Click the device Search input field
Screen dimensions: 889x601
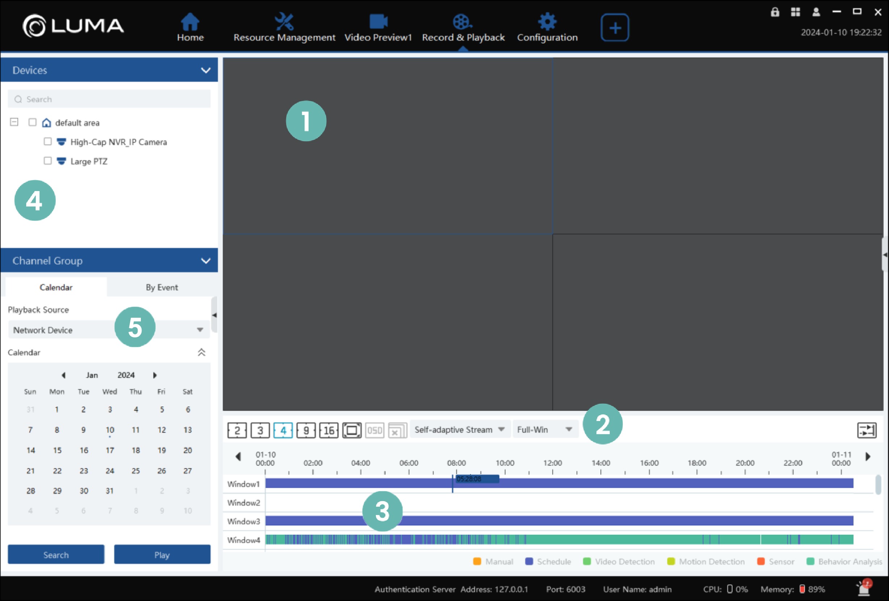(109, 99)
